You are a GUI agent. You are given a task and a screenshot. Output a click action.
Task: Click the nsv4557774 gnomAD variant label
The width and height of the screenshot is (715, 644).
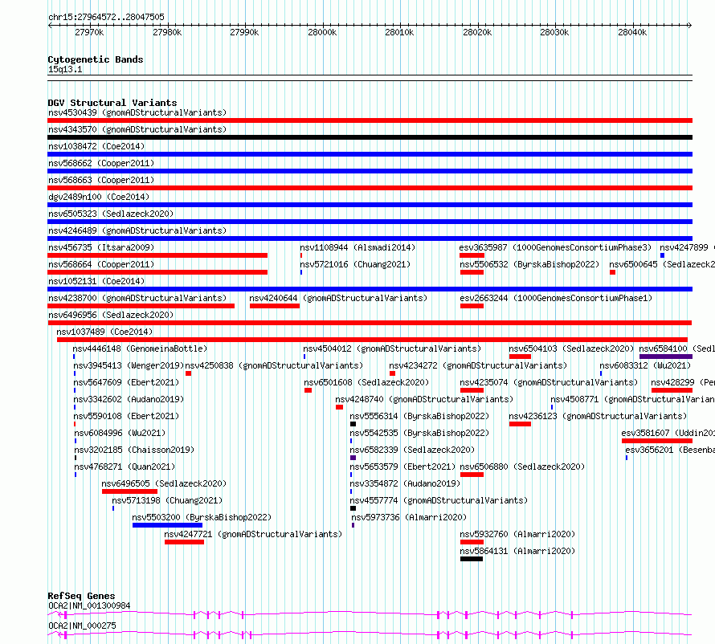click(x=439, y=500)
